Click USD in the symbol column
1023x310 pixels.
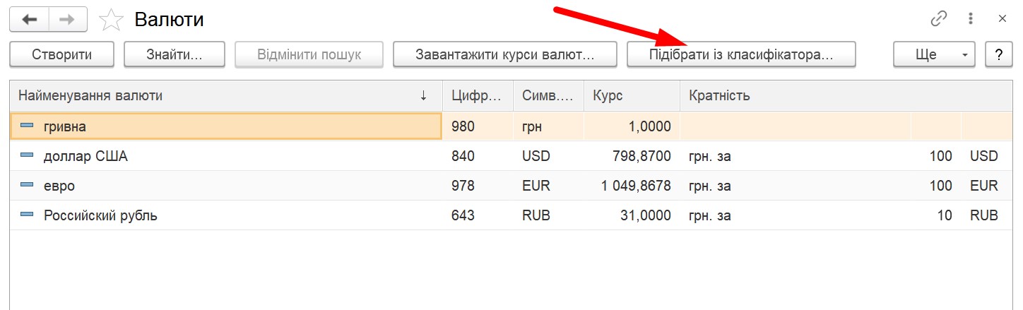pos(536,157)
